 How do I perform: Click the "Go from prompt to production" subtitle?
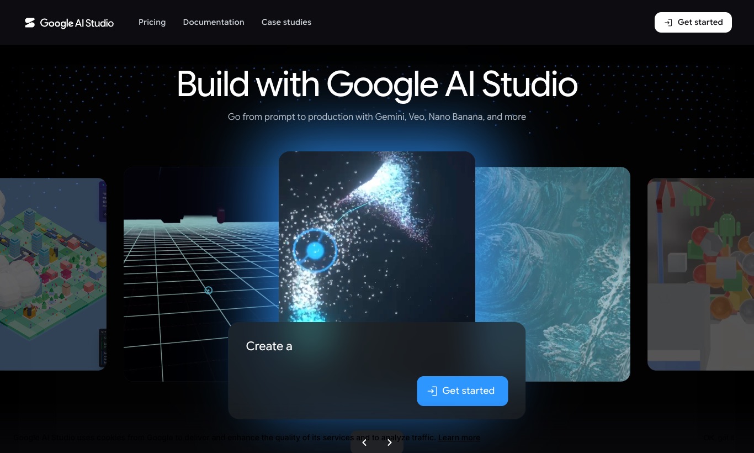point(377,117)
